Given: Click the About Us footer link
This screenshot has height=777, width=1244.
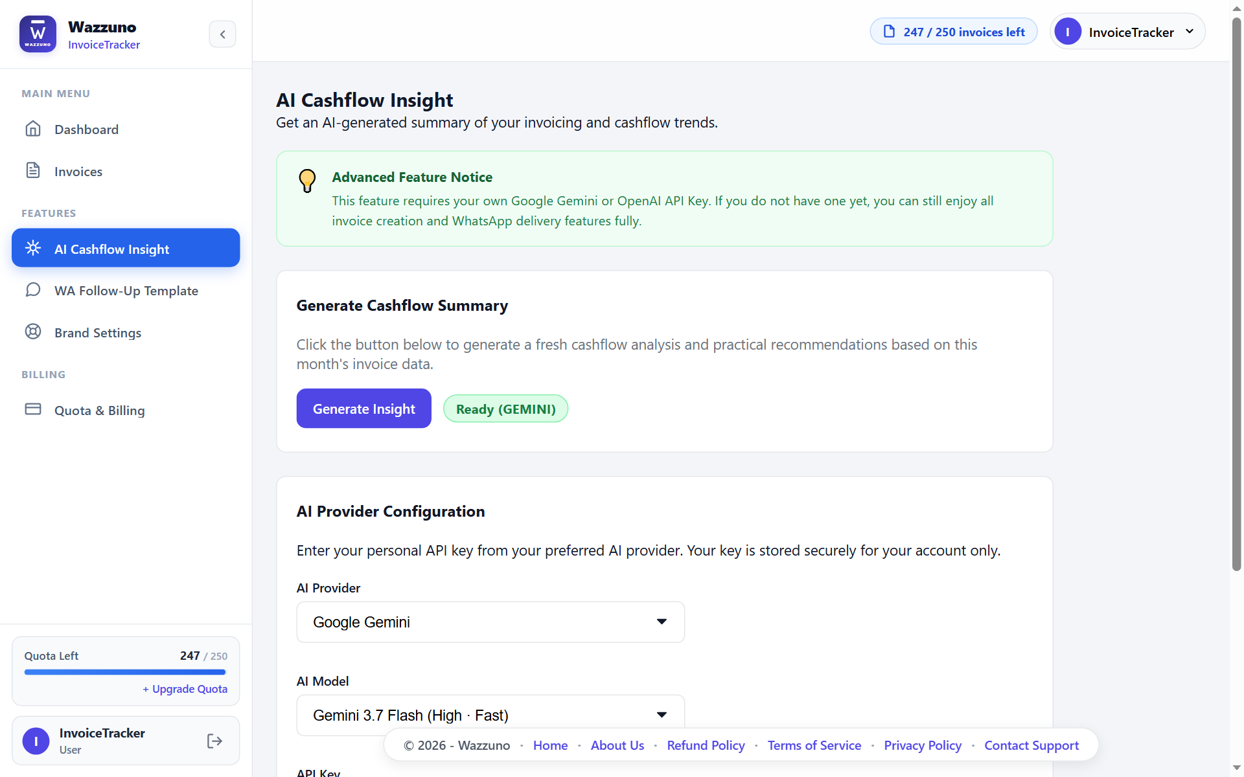Looking at the screenshot, I should (x=617, y=745).
